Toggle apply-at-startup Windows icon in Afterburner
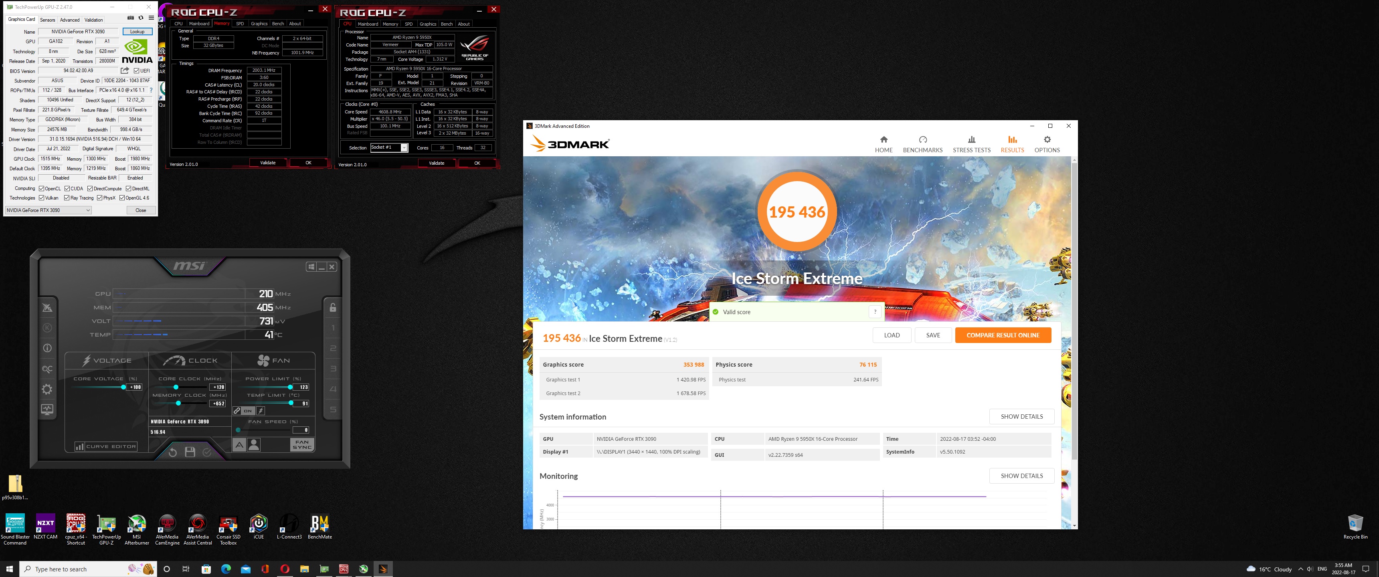 (311, 266)
